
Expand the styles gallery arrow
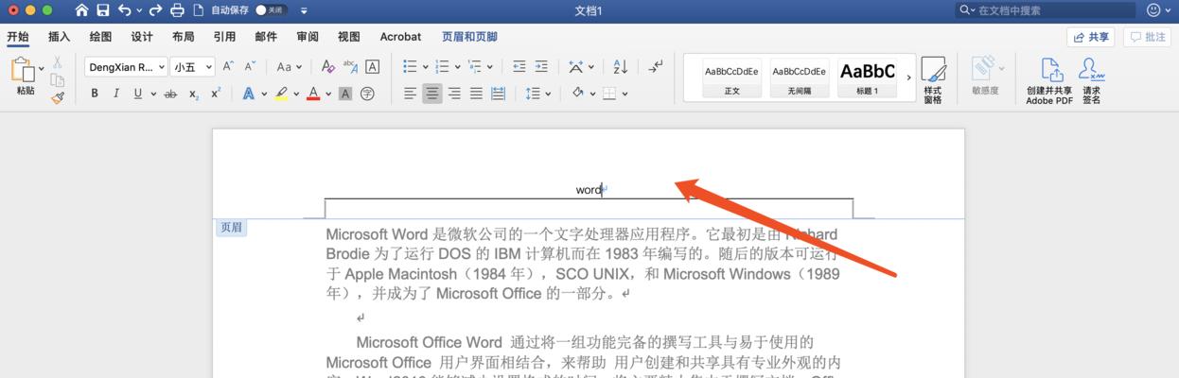(908, 78)
